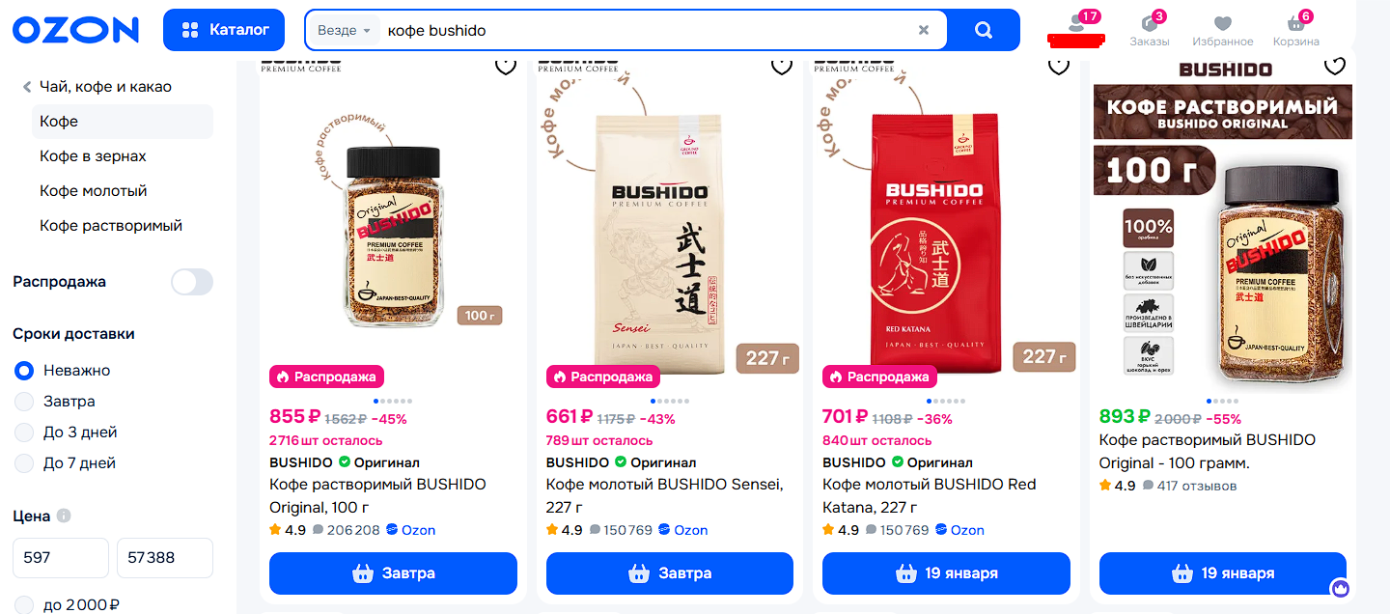Clear the search field with the X icon

click(x=924, y=30)
